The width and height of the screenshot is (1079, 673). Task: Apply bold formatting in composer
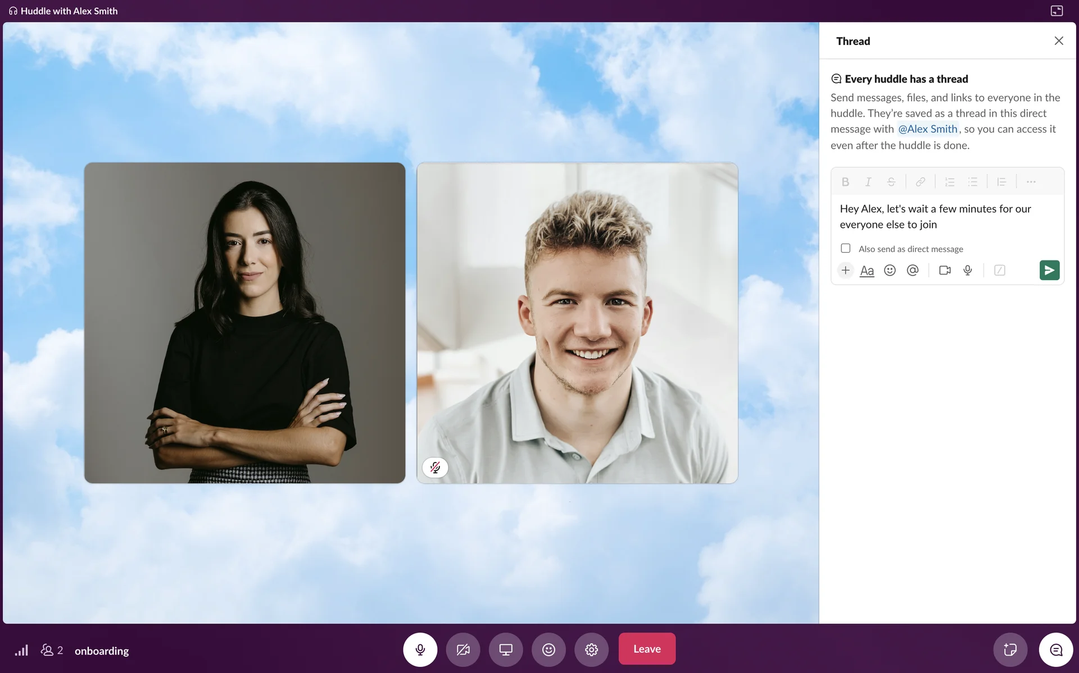tap(845, 182)
